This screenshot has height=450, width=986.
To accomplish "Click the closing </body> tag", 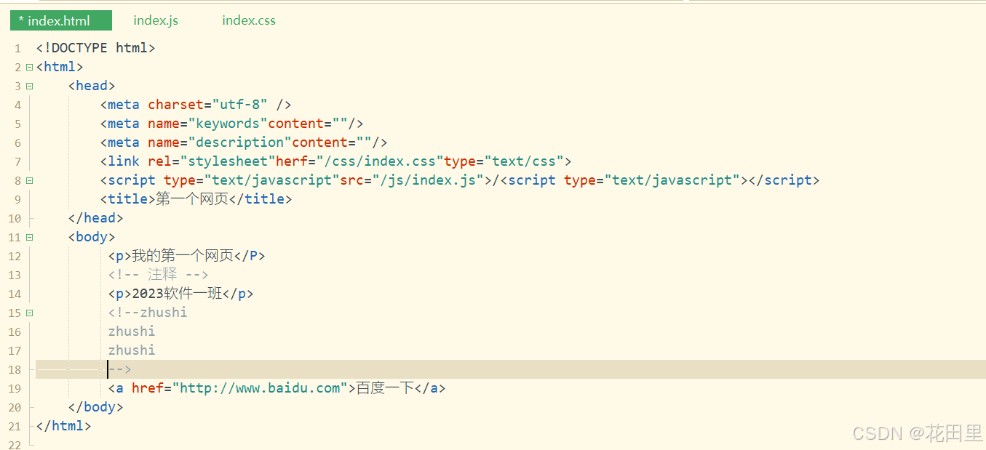I will pos(95,407).
